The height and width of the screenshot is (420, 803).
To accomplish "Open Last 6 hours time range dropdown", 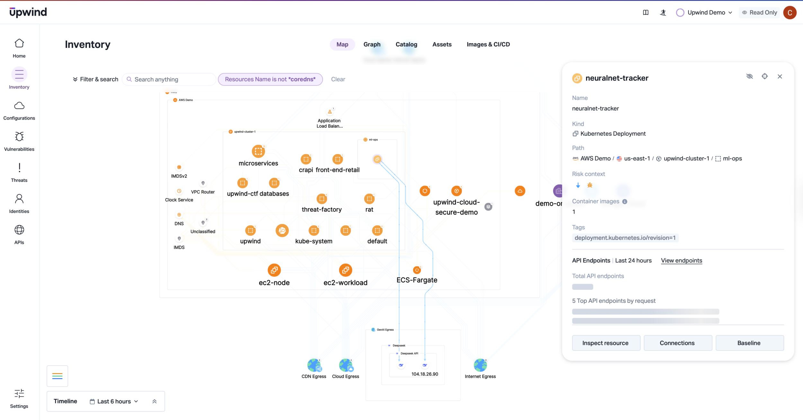I will tap(114, 401).
